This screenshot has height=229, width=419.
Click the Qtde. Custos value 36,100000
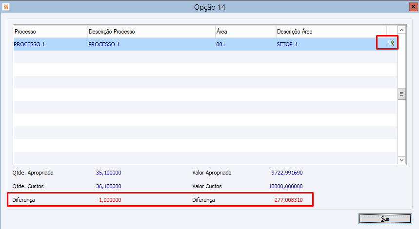(x=109, y=186)
